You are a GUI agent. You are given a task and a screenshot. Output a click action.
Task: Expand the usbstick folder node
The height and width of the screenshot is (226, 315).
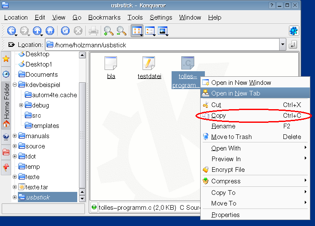click(15, 197)
